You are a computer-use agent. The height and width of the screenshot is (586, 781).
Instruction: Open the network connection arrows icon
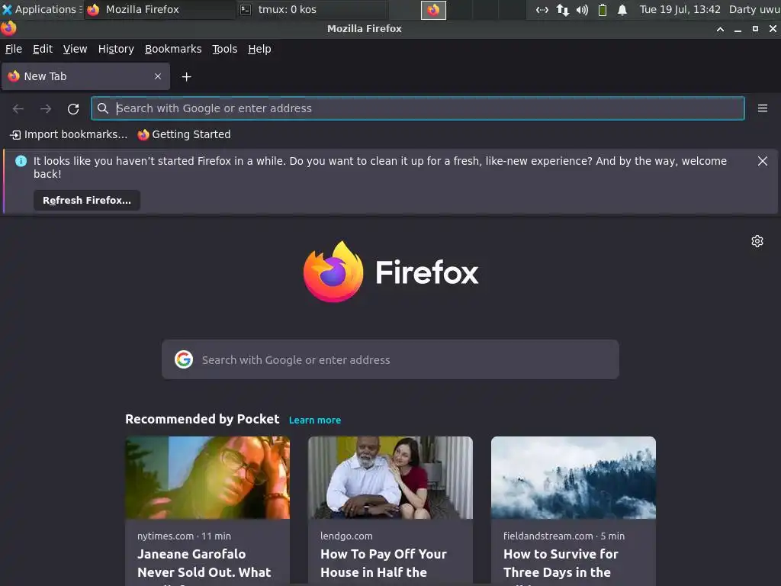(563, 9)
